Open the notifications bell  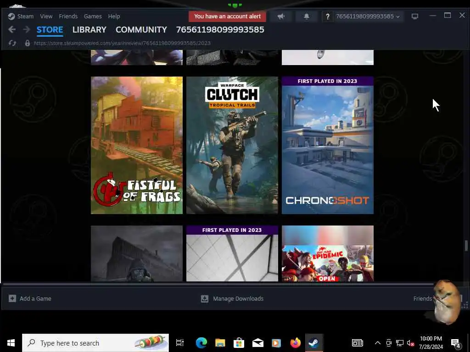[x=306, y=16]
